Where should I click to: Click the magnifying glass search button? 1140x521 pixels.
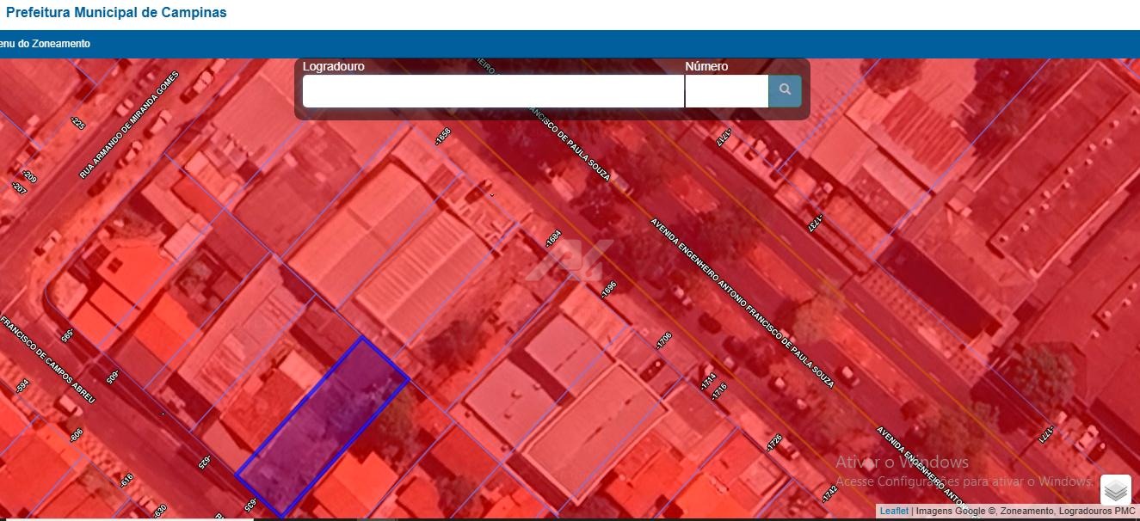[785, 90]
